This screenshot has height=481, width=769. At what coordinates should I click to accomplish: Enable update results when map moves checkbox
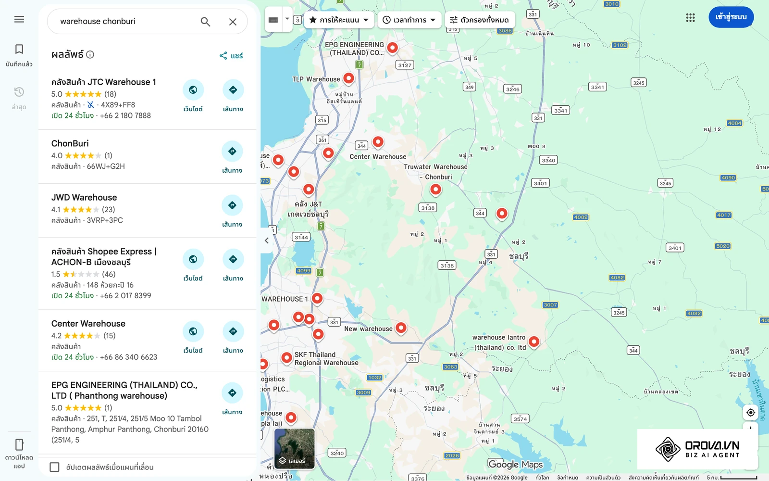point(55,467)
